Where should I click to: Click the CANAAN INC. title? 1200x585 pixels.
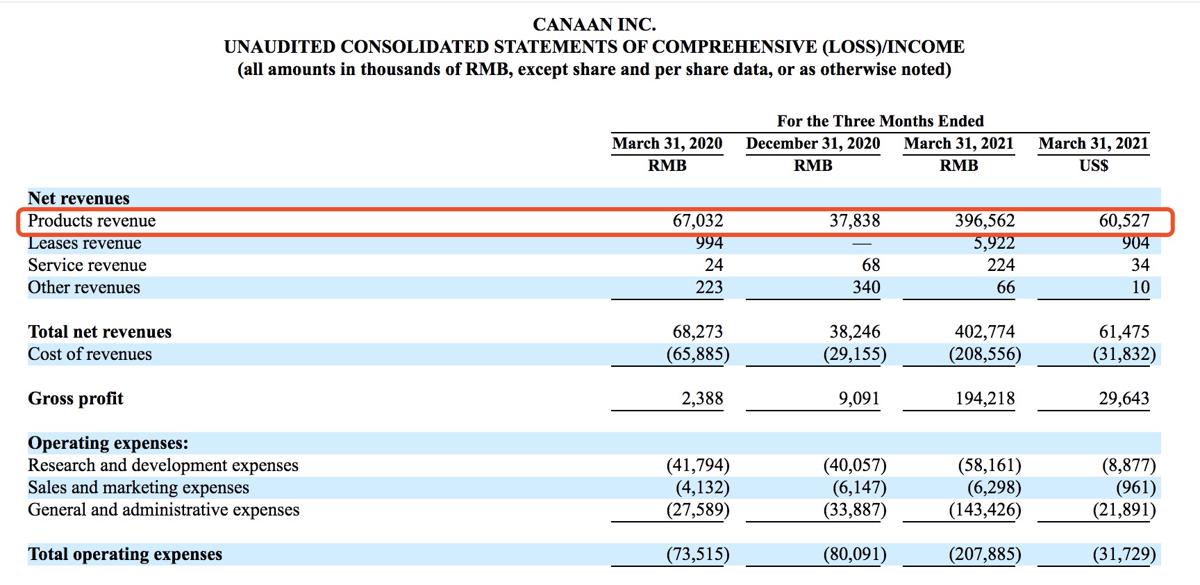pyautogui.click(x=594, y=24)
